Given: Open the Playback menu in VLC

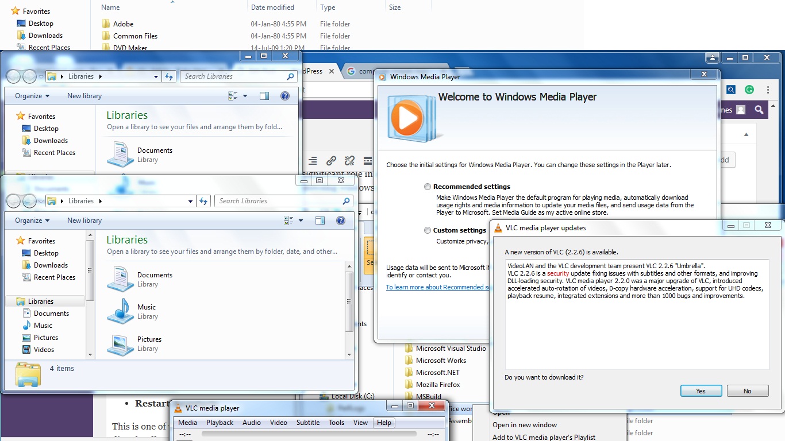Looking at the screenshot, I should click(220, 423).
